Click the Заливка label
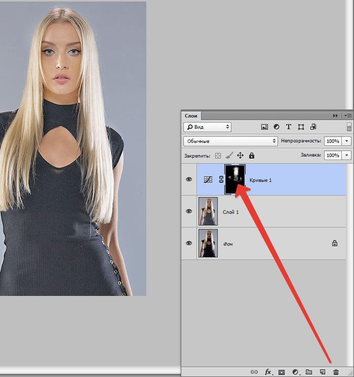 pyautogui.click(x=311, y=155)
